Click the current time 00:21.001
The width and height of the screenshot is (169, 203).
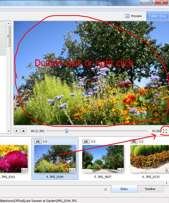[x=38, y=131]
